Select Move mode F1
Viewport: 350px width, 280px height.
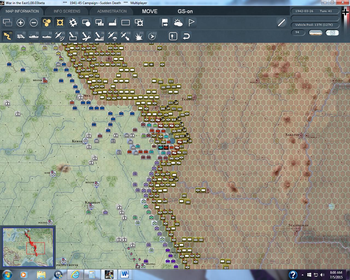click(7, 36)
